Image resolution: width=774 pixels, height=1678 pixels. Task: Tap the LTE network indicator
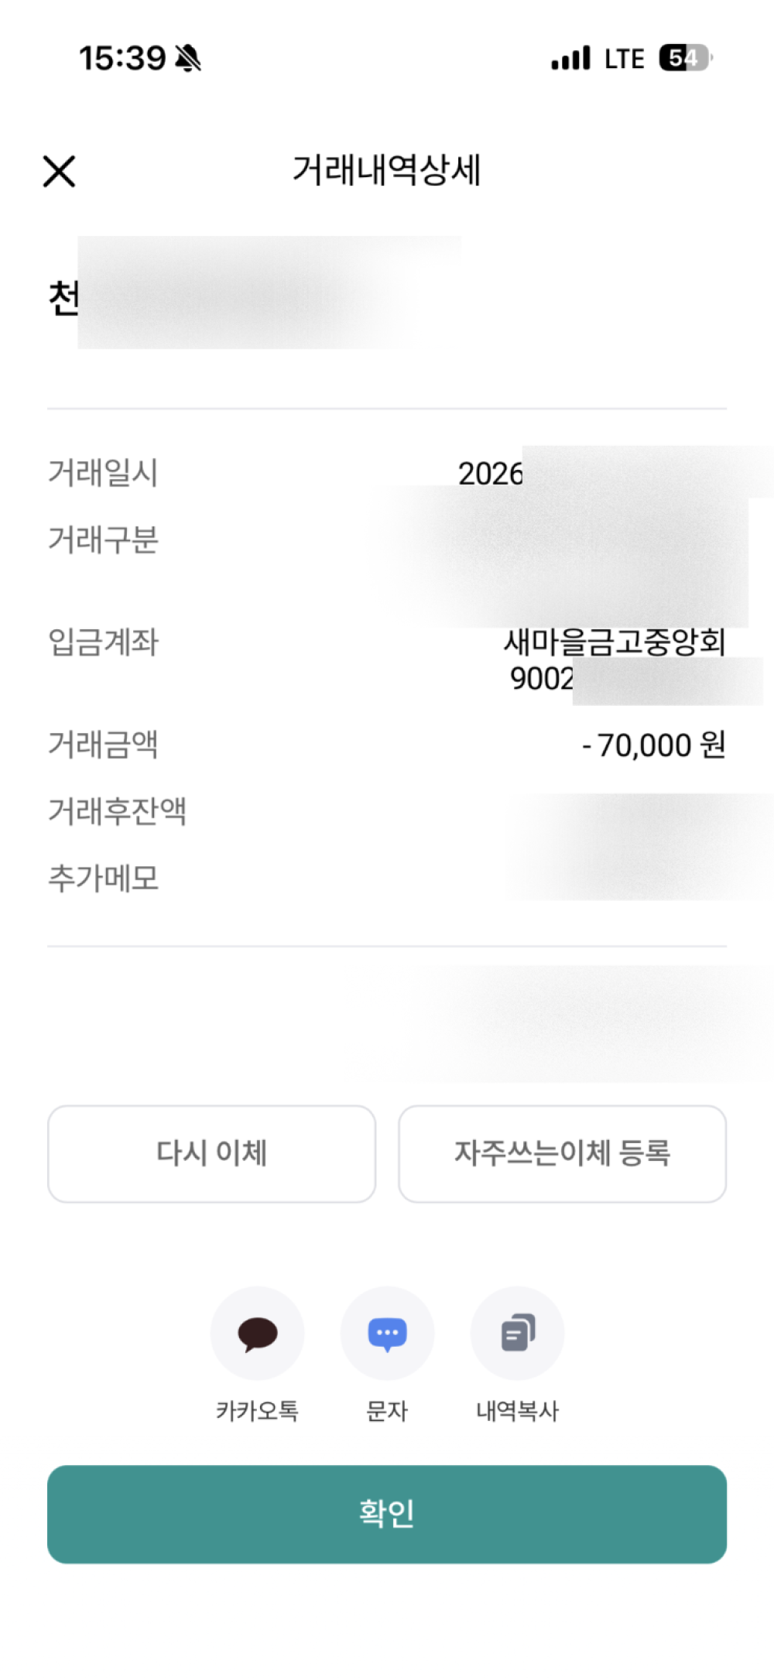tap(624, 59)
